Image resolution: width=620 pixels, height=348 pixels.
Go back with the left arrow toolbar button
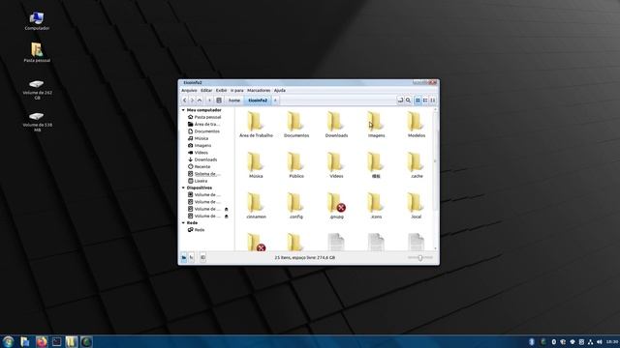click(185, 101)
